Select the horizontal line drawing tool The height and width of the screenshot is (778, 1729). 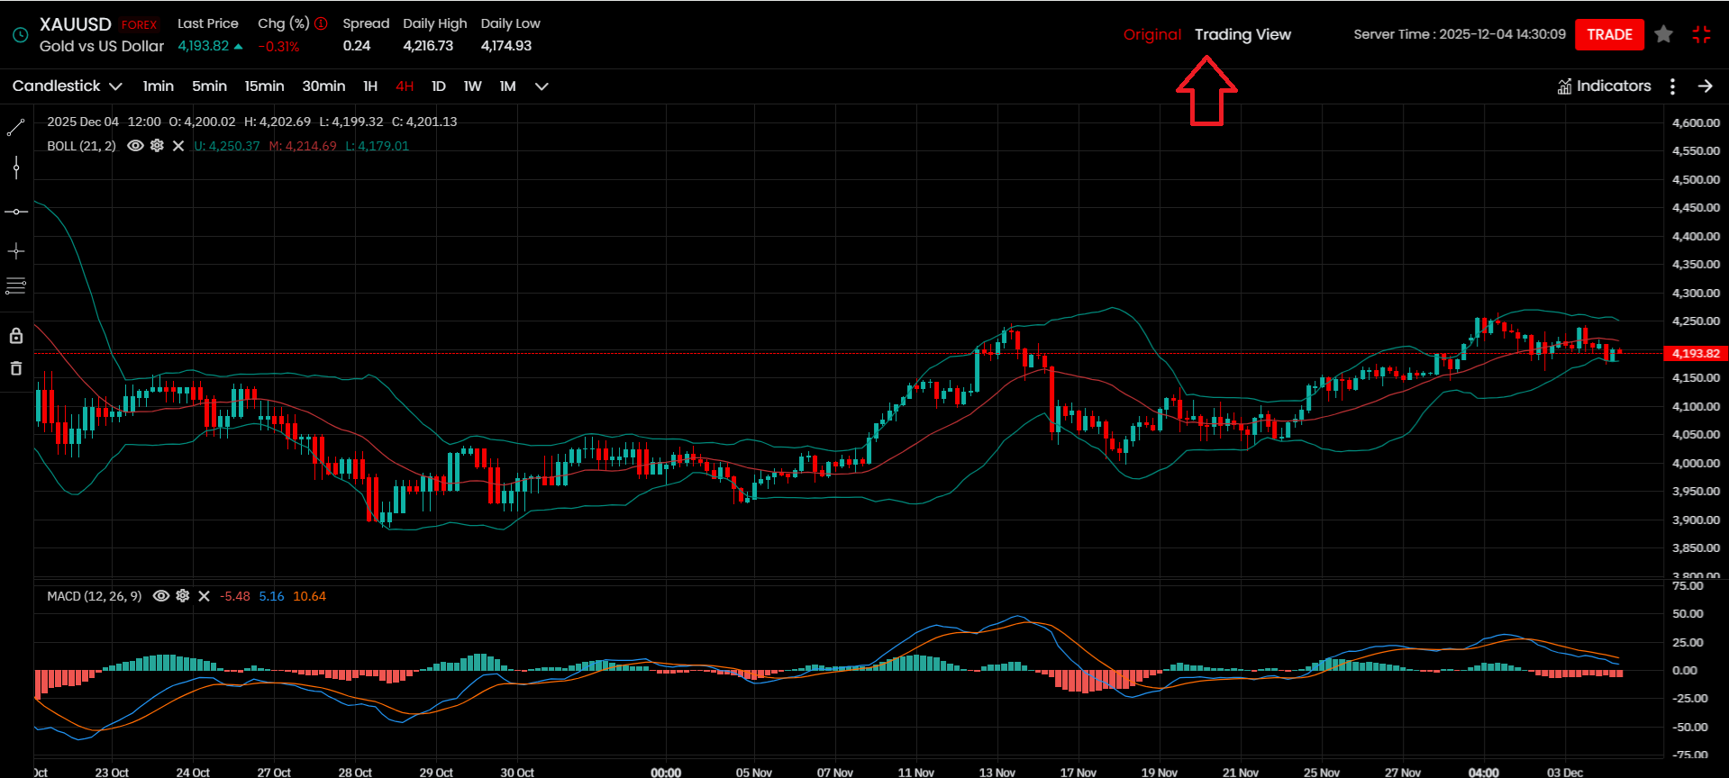[16, 212]
